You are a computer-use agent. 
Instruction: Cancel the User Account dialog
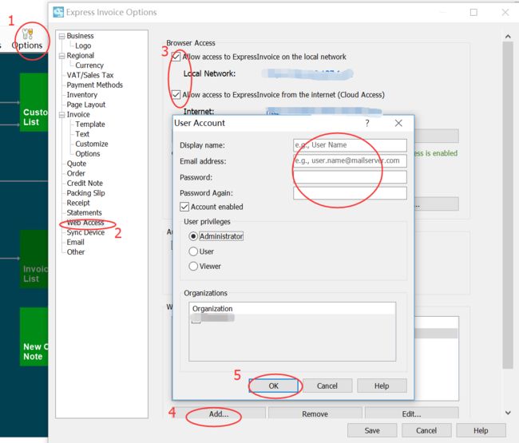[327, 386]
